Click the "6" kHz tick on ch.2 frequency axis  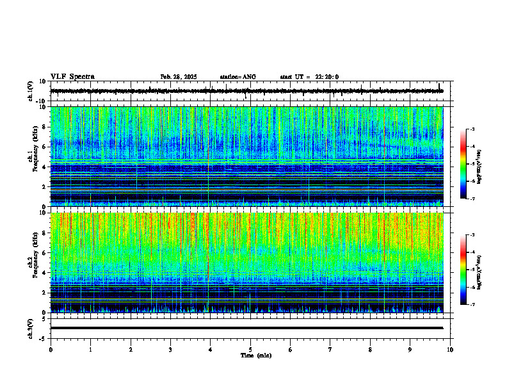click(x=45, y=253)
